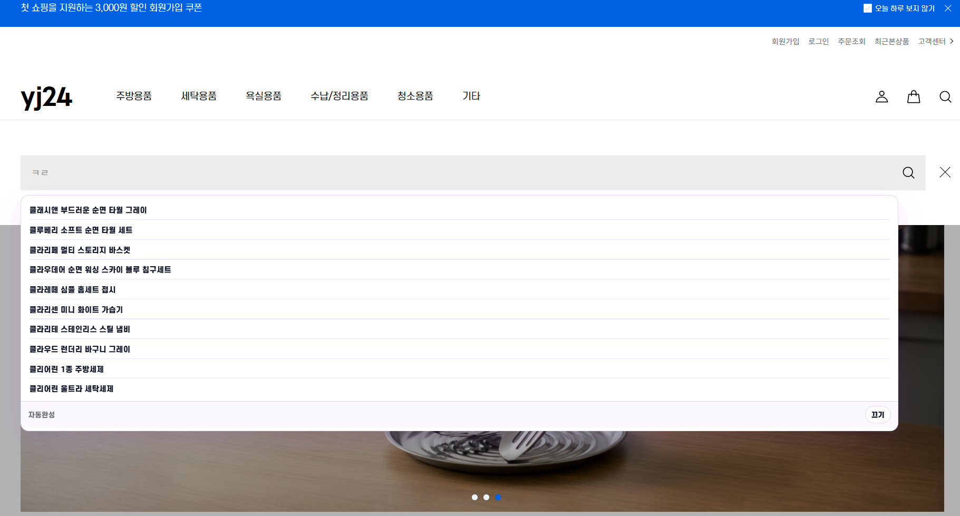Select suggestion 클리어린 1종 주방세제
The width and height of the screenshot is (960, 516).
[66, 369]
